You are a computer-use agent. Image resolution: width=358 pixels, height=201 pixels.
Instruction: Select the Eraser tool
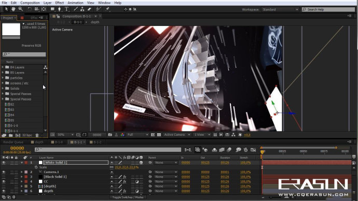(x=89, y=9)
